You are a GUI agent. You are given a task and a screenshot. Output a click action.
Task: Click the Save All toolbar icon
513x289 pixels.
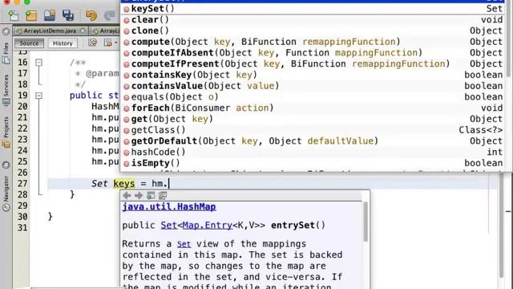[68, 15]
